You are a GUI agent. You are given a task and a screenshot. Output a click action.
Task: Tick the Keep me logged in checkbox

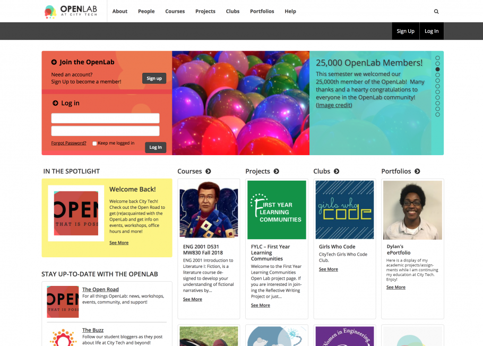coord(94,144)
